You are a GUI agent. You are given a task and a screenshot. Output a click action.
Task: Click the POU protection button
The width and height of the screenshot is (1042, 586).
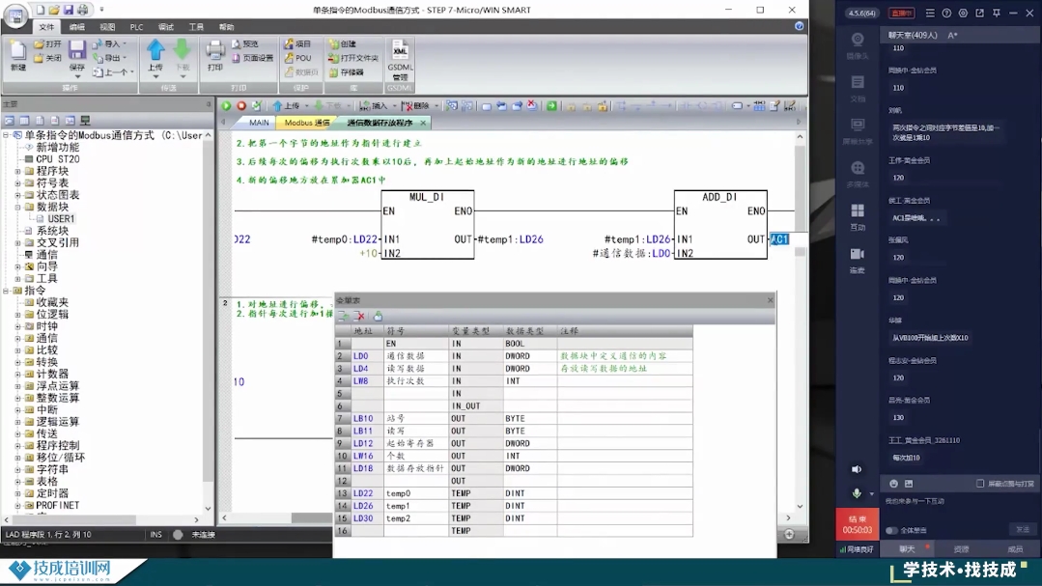pos(297,58)
